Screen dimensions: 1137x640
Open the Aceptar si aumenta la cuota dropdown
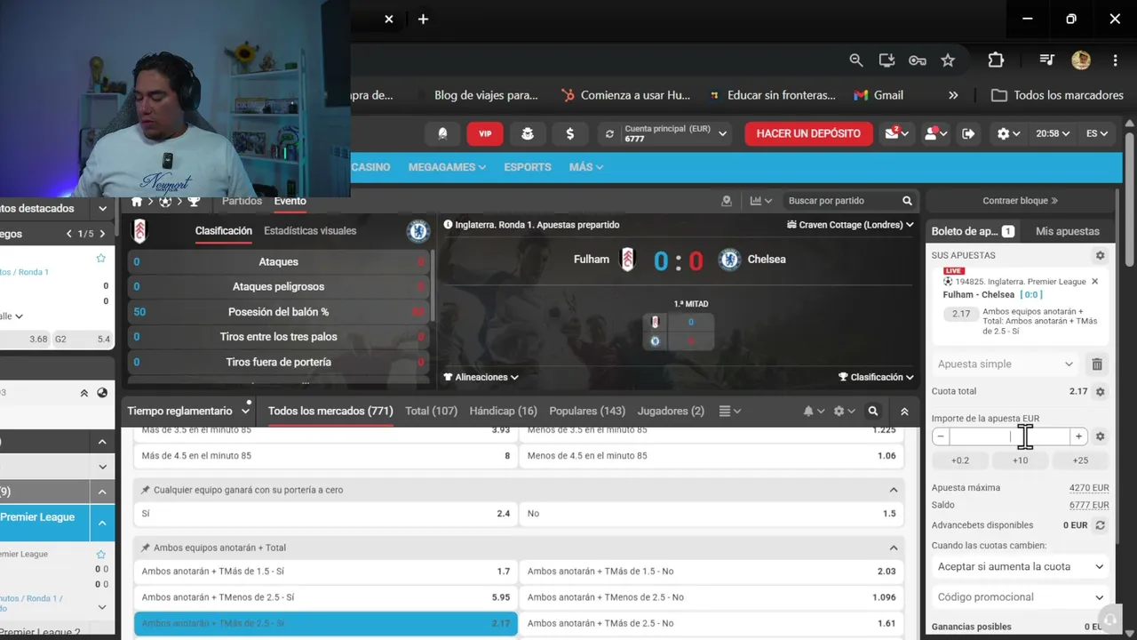coord(1020,567)
